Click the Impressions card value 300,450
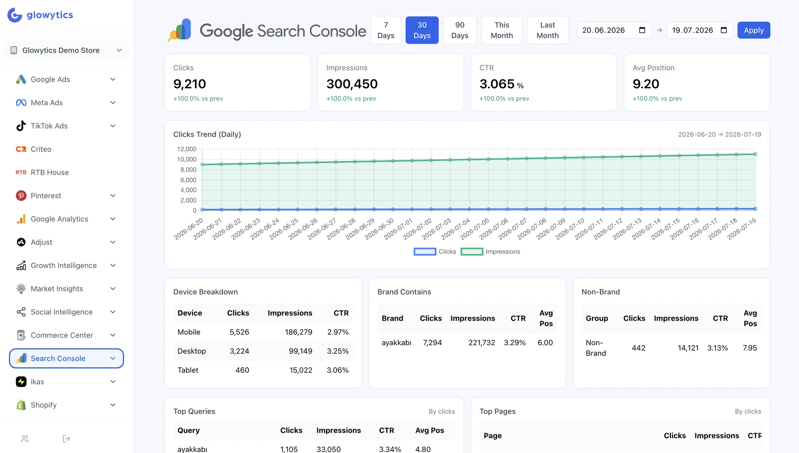The width and height of the screenshot is (799, 453). coord(352,84)
